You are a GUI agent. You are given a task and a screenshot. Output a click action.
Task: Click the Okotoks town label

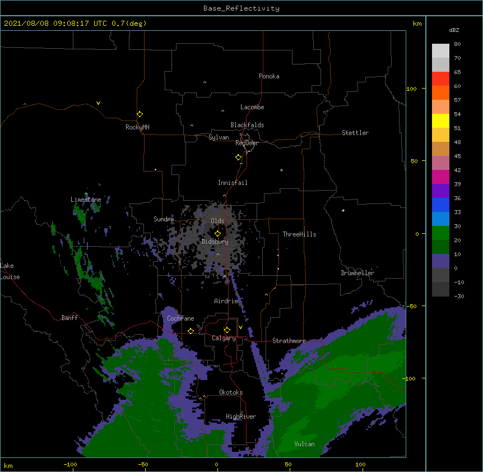click(231, 392)
